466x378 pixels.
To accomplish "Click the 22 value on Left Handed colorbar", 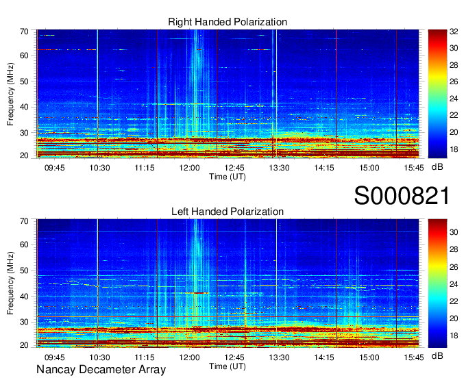I will 454,301.
